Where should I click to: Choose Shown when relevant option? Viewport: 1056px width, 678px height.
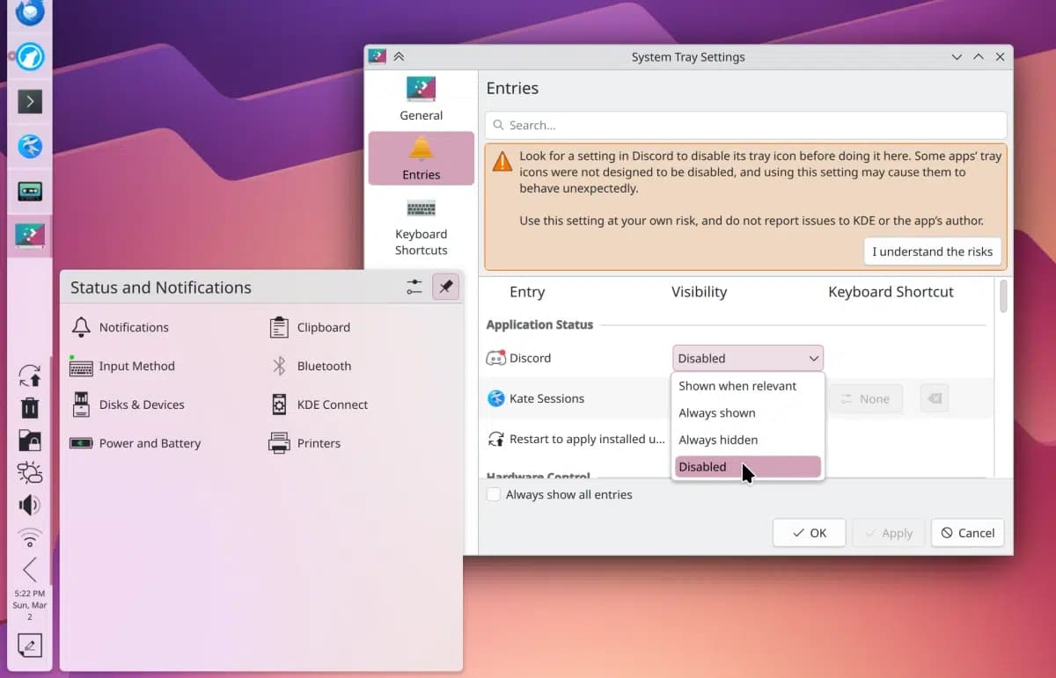[x=737, y=386]
